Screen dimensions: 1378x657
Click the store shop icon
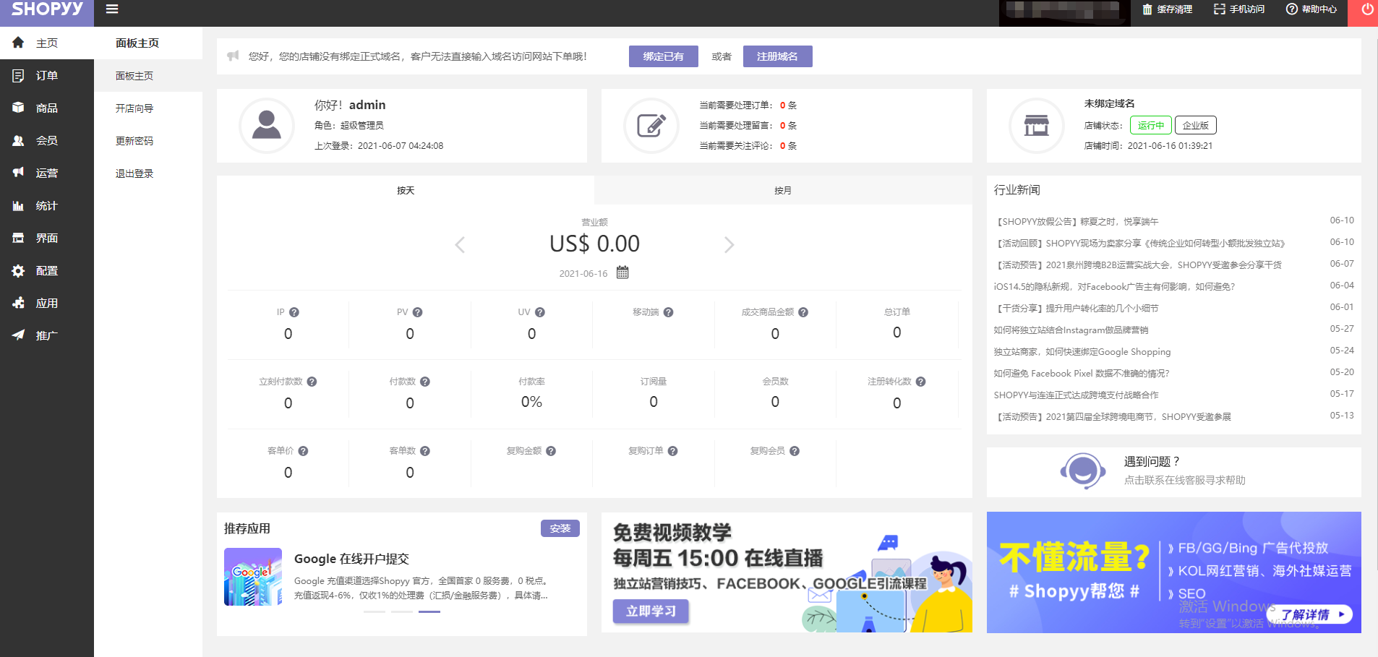click(1036, 125)
